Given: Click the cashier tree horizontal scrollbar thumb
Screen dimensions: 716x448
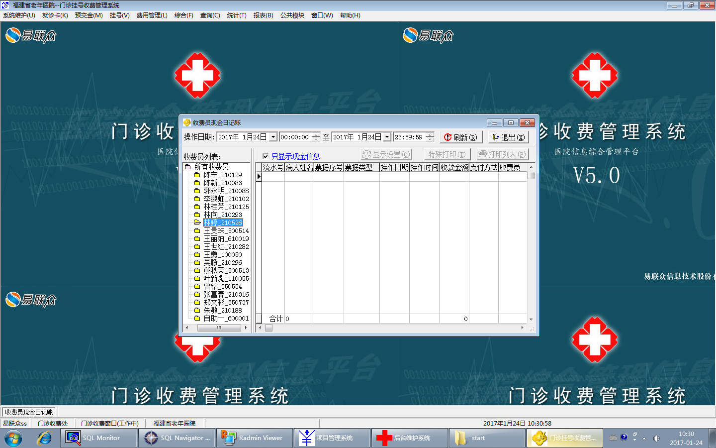Looking at the screenshot, I should click(x=219, y=328).
